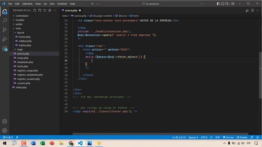Open the Selection menu
The width and height of the screenshot is (262, 147).
27,4
